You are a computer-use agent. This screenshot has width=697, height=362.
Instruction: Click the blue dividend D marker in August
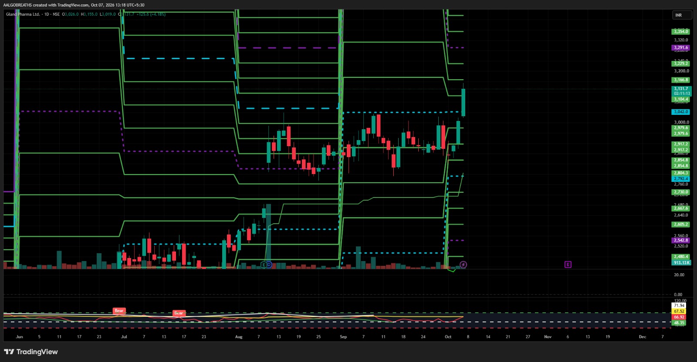pyautogui.click(x=269, y=265)
